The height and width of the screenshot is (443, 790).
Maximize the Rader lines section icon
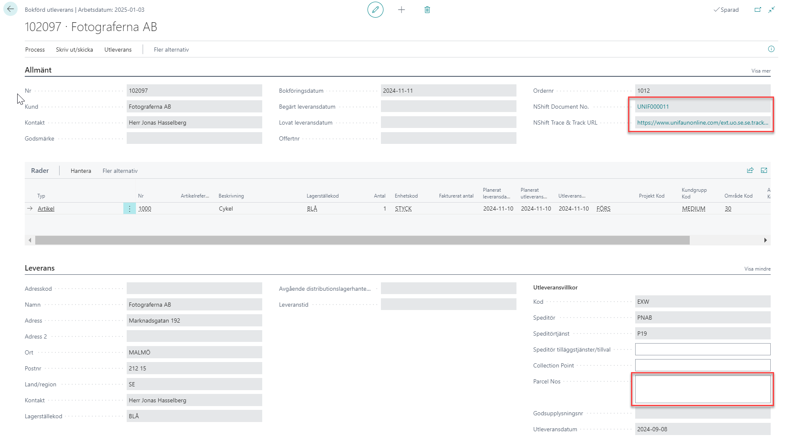[x=764, y=170]
